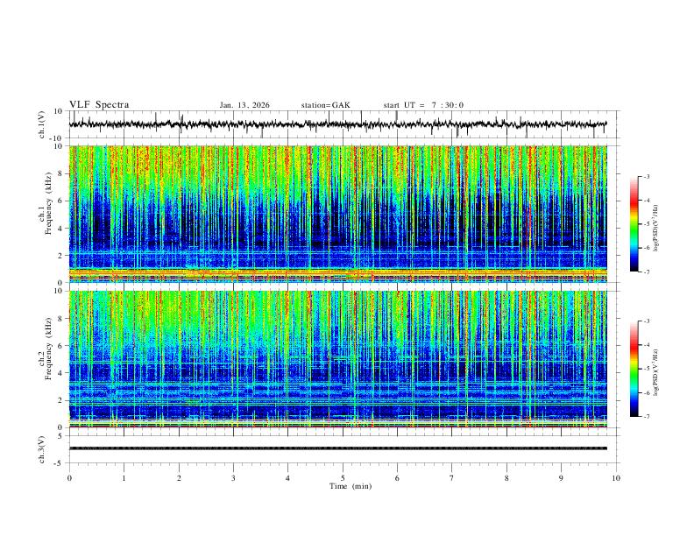Click the log(PSD) label beside ch.2 colorbar
Image resolution: width=694 pixels, height=536 pixels.
point(656,373)
